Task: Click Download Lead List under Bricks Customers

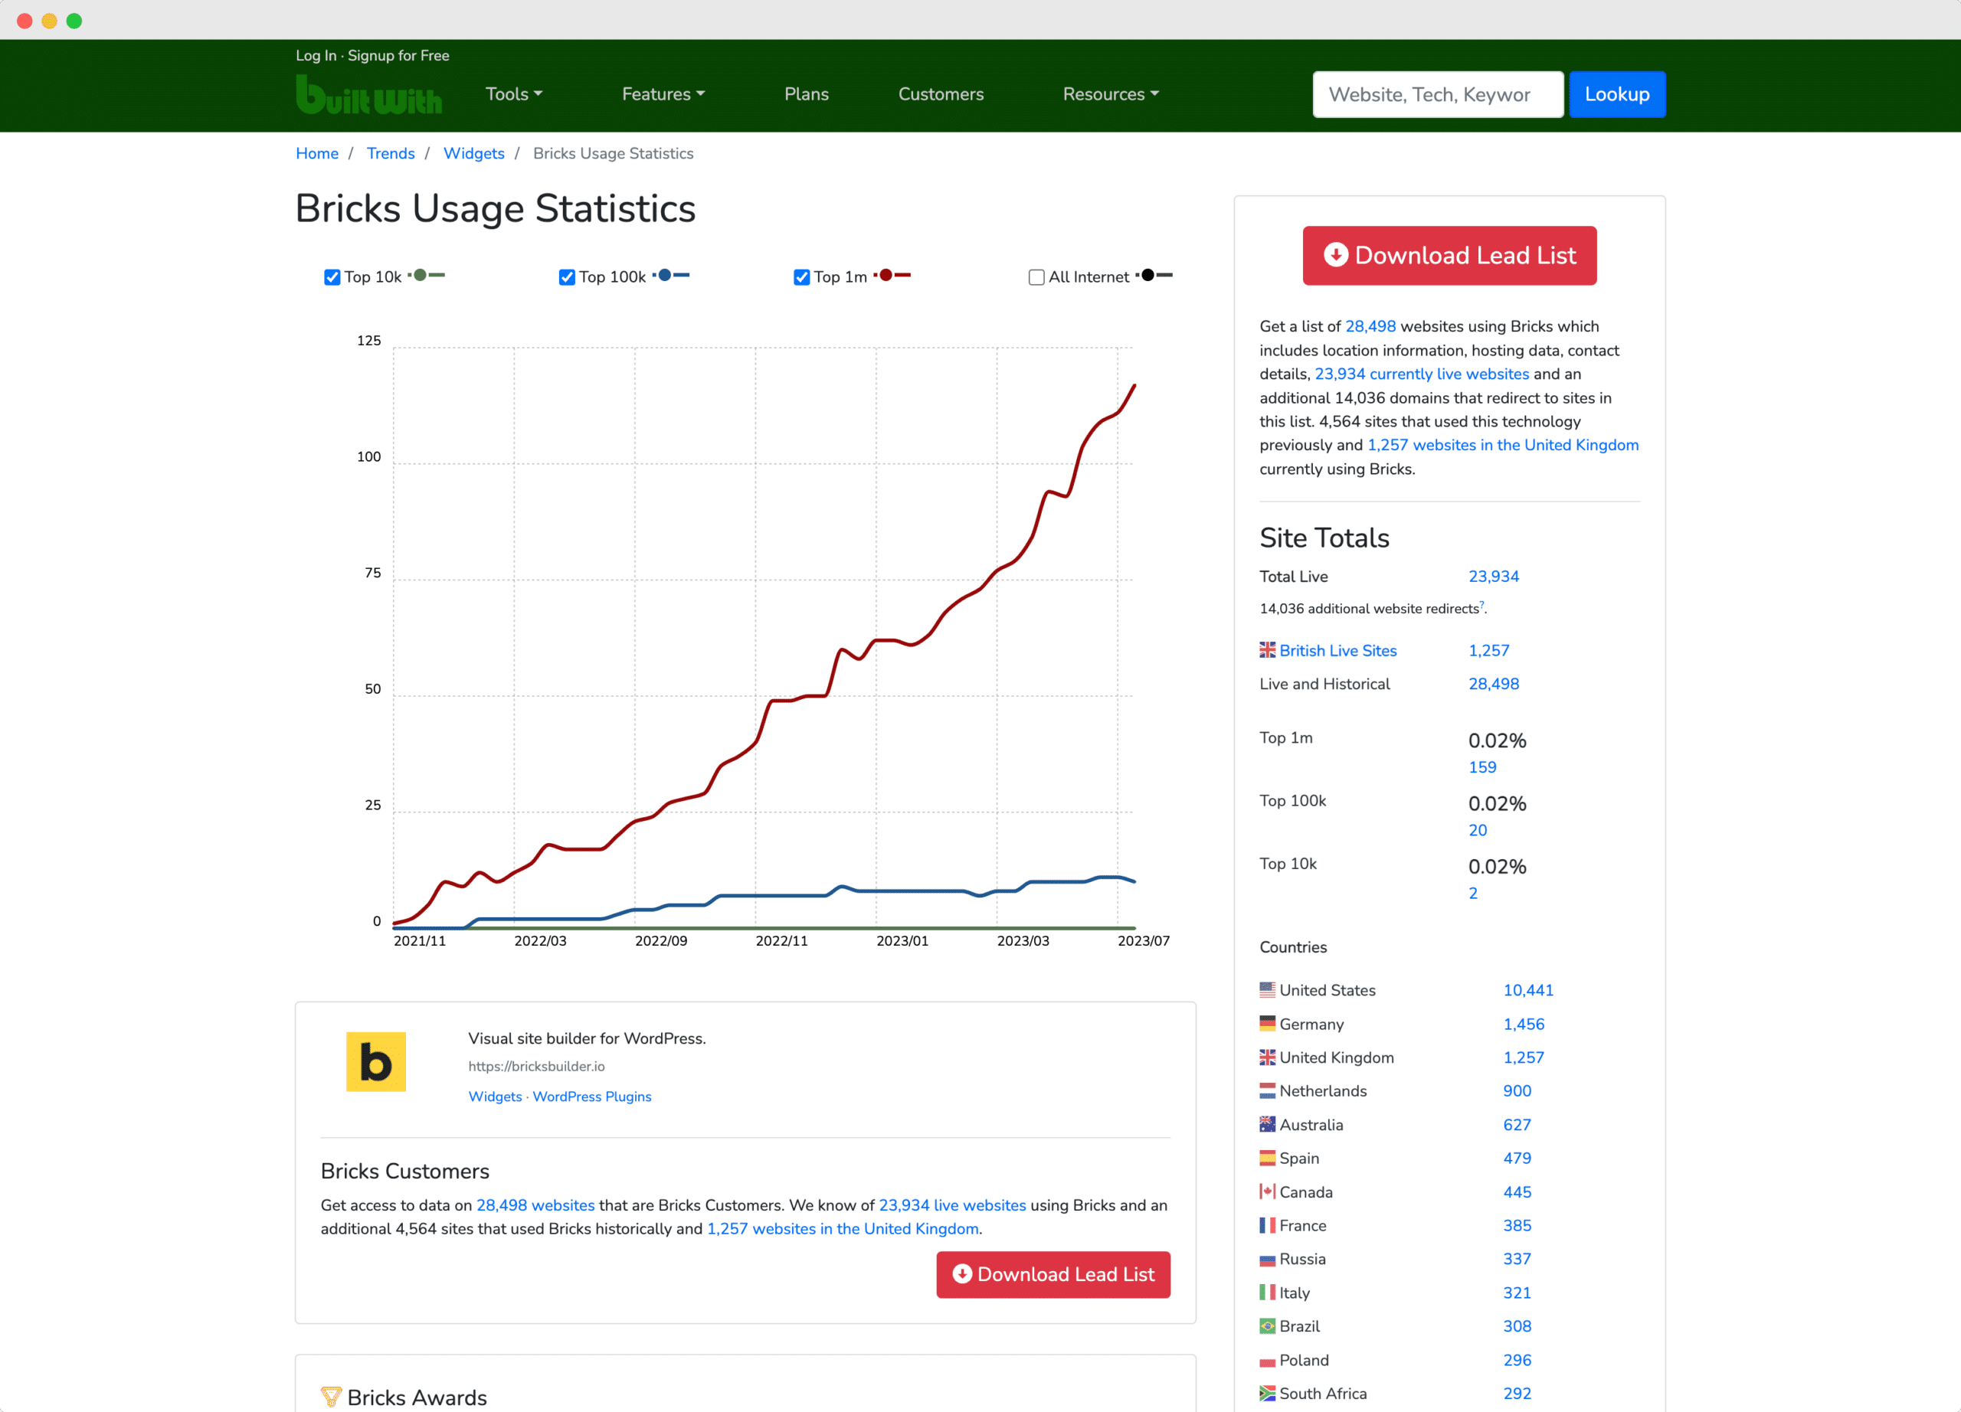Action: pos(1053,1273)
